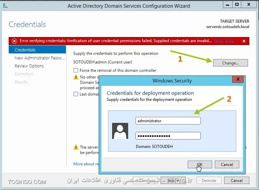
Task: Click the Next button in the wizard footer
Action: pos(173,180)
